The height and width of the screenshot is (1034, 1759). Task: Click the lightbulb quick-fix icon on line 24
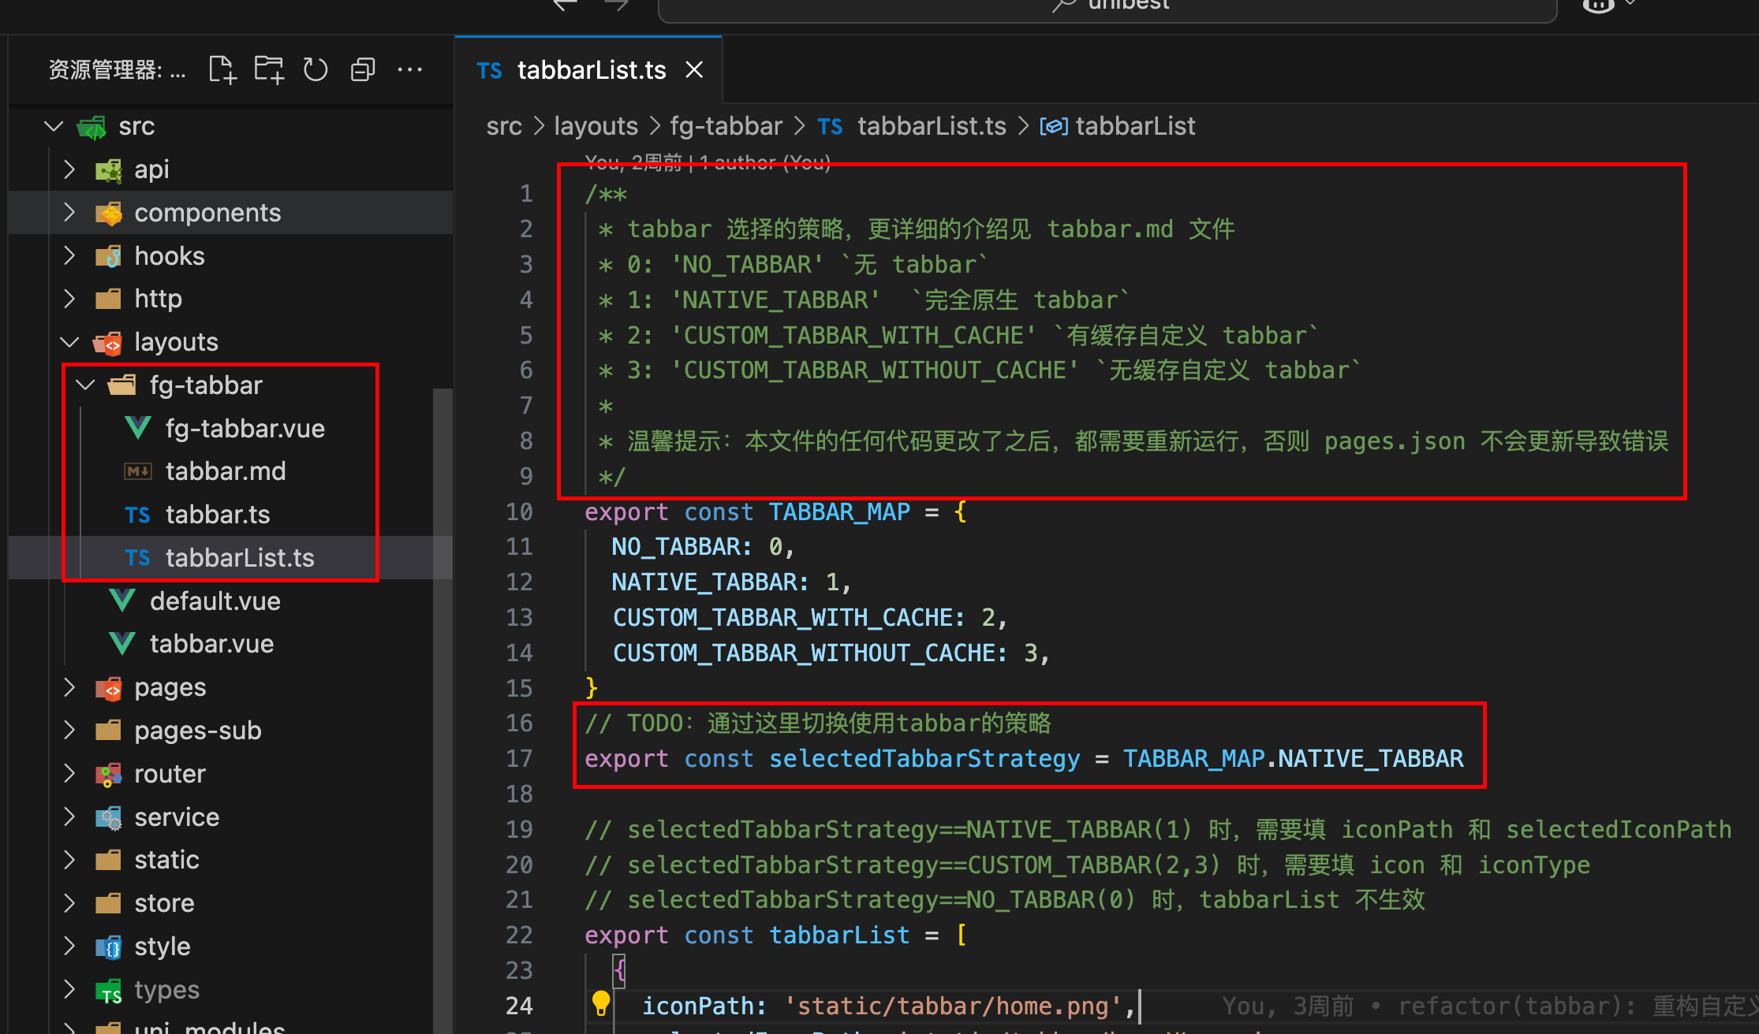pyautogui.click(x=601, y=1003)
